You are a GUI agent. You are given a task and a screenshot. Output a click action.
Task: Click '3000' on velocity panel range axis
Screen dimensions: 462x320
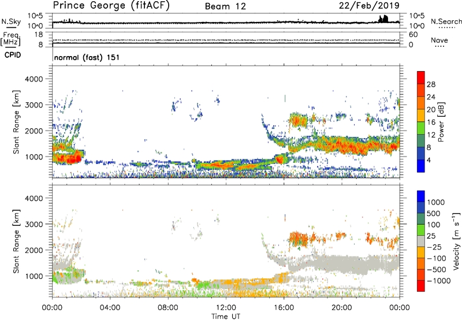click(34, 224)
